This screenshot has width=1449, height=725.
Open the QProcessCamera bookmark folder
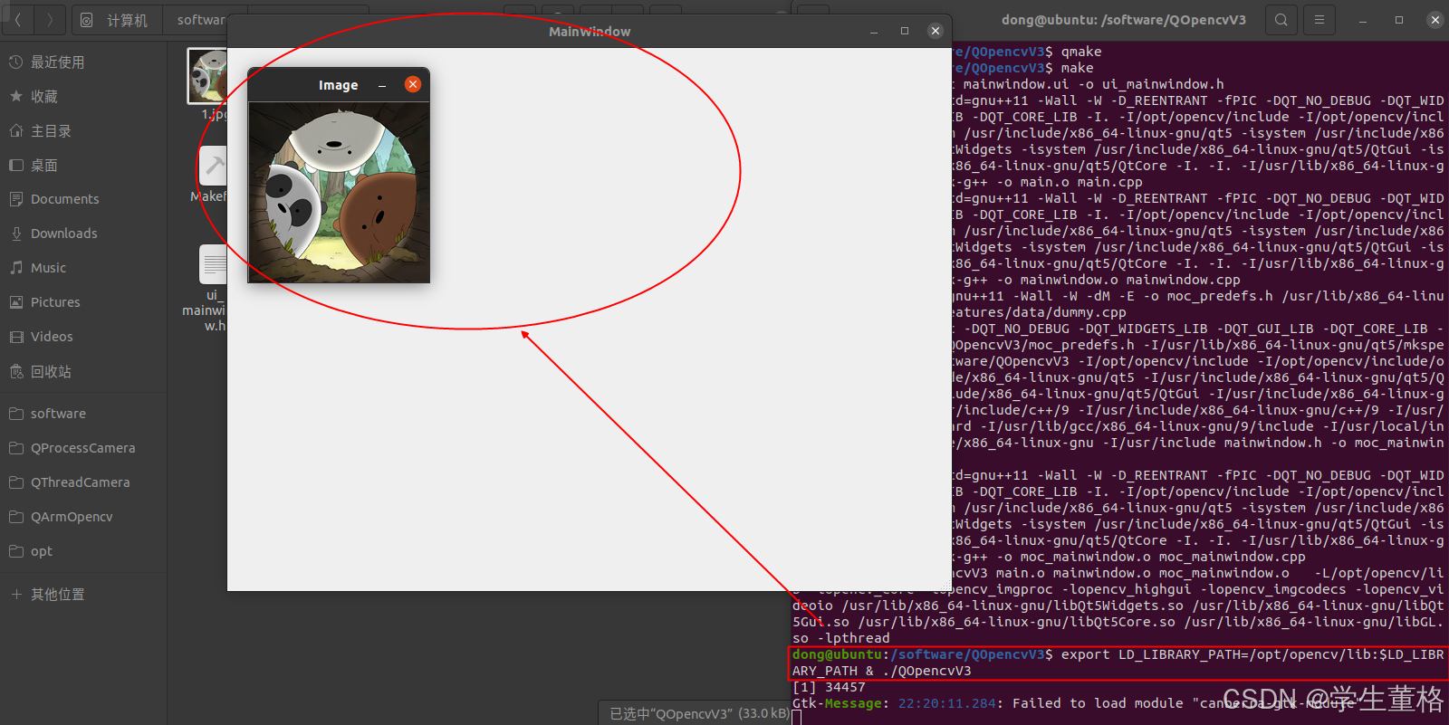click(83, 448)
